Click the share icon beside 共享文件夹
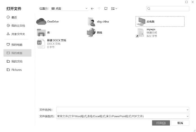This screenshot has height=132, width=196. 8,34
